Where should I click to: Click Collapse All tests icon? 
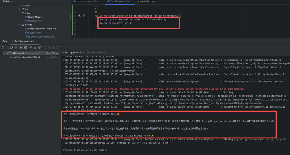coord(35,47)
